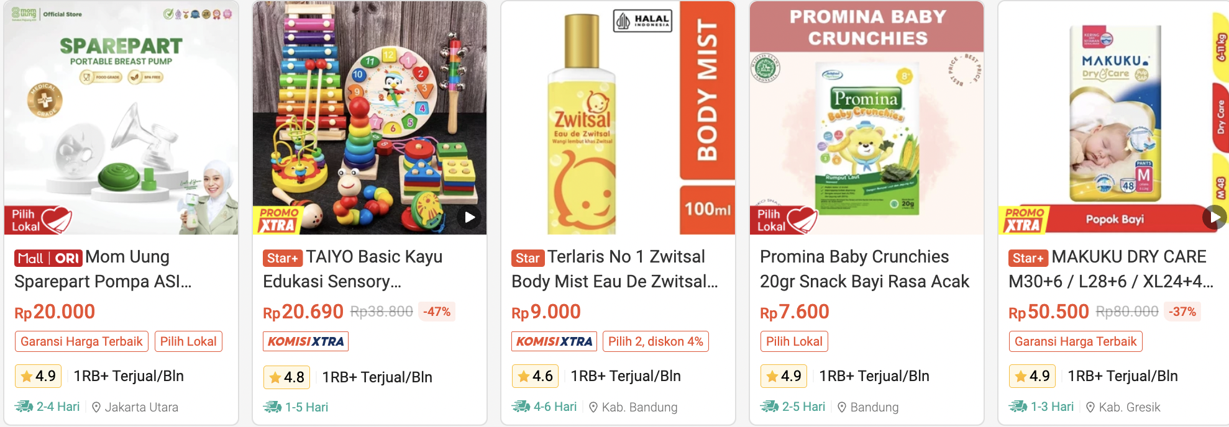Play the MAKUKU Dry Care product video
Viewport: 1229px width, 427px height.
[x=1214, y=217]
